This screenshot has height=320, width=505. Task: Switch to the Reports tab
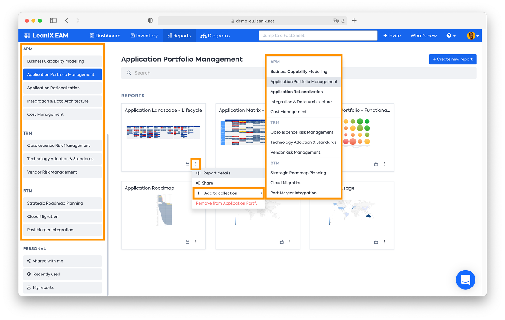tap(179, 36)
